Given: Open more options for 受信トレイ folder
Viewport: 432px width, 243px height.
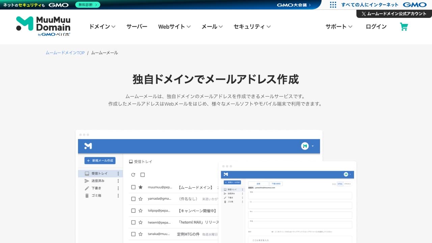Looking at the screenshot, I should 118,173.
